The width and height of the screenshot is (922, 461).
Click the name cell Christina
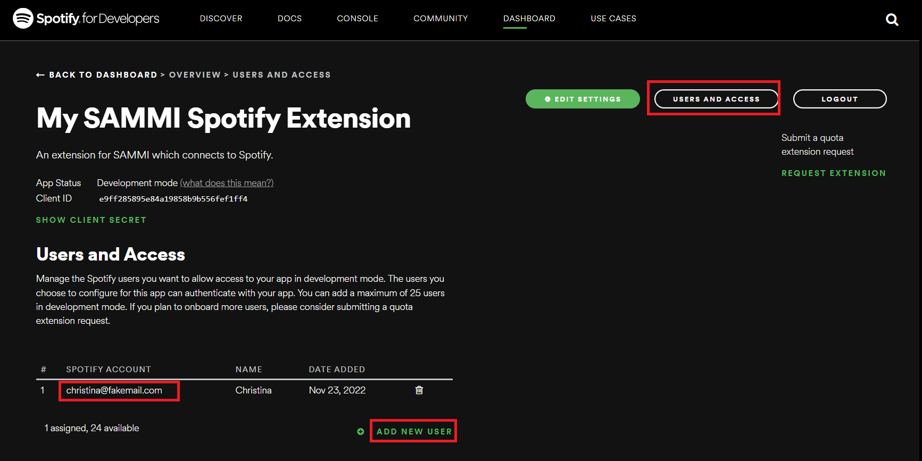pos(253,390)
